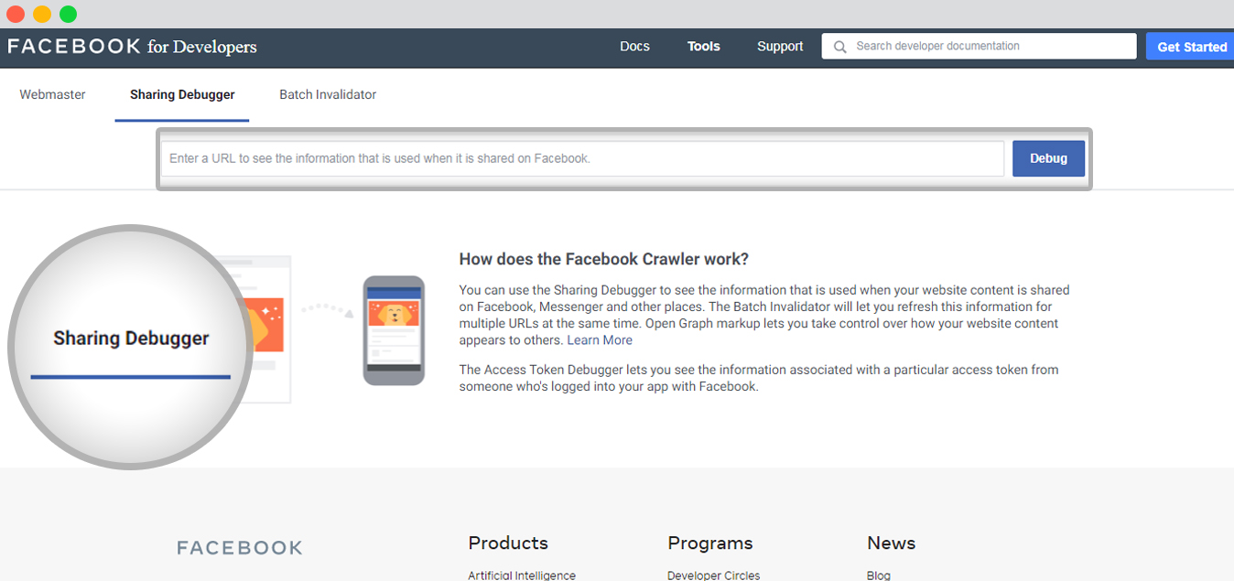This screenshot has height=581, width=1234.
Task: Switch to the Batch Invalidator tab
Action: [328, 94]
